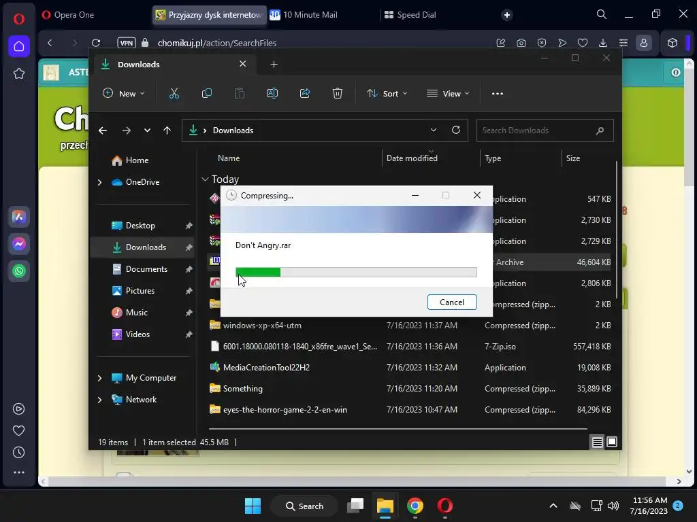
Task: Open Opera profile account icon
Action: 643,43
